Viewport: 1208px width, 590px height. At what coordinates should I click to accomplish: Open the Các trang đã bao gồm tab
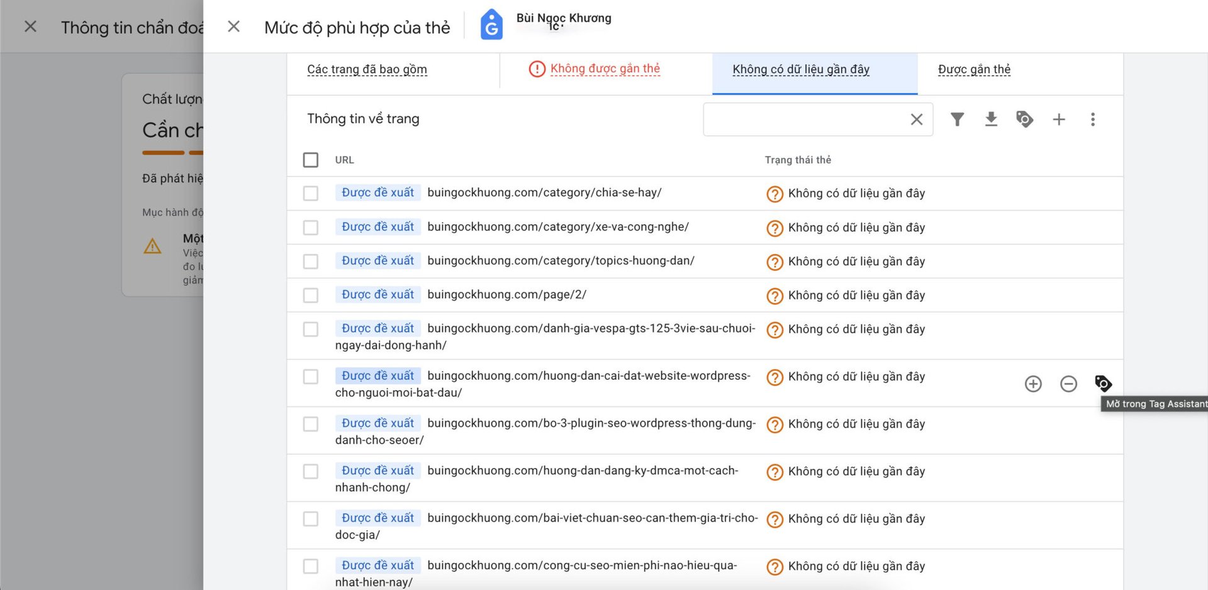(x=367, y=69)
